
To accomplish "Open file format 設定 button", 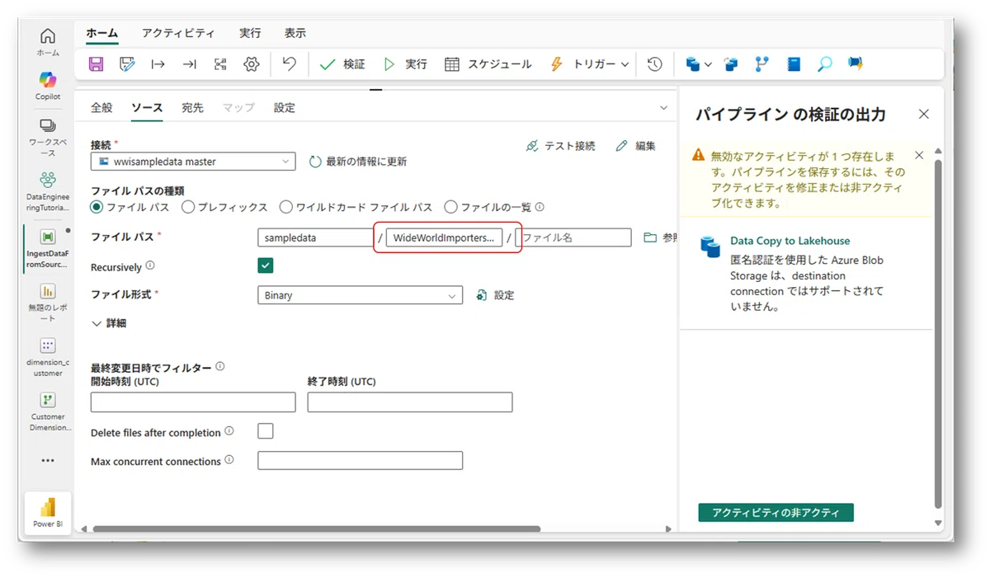I will click(x=495, y=295).
